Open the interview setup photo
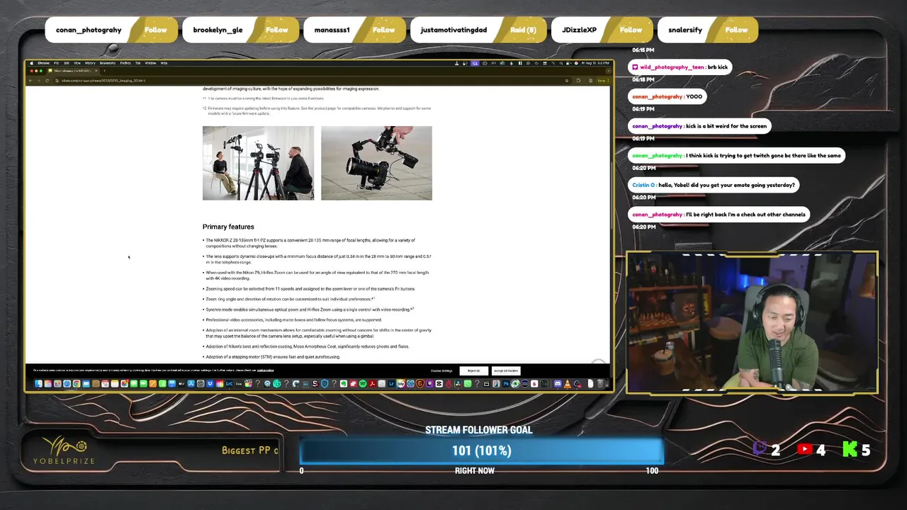Viewport: 907px width, 510px height. [258, 163]
